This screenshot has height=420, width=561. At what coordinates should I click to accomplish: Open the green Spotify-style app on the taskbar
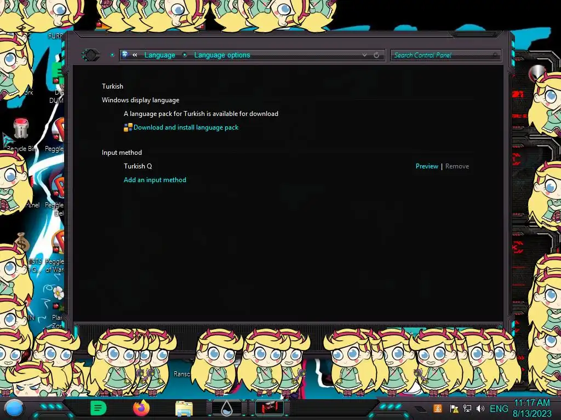coord(99,408)
